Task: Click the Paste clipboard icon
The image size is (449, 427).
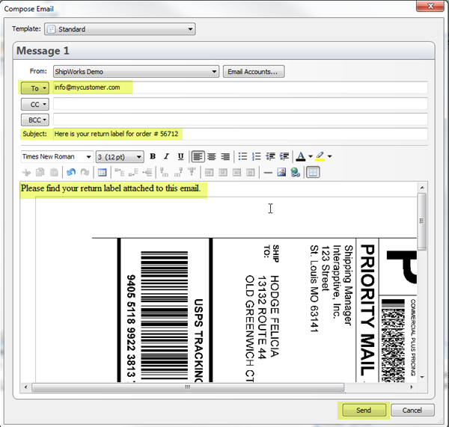Action: [54, 172]
